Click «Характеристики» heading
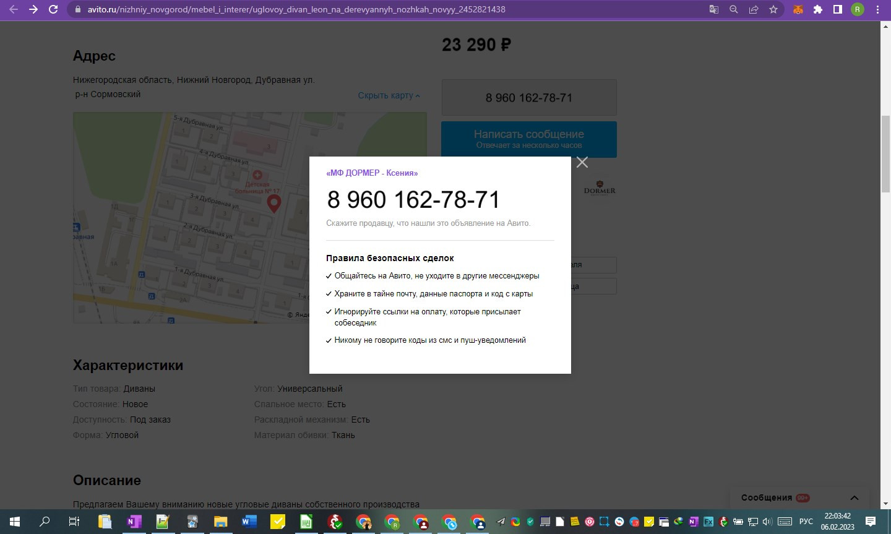Screen dimensions: 891x534 (x=128, y=365)
